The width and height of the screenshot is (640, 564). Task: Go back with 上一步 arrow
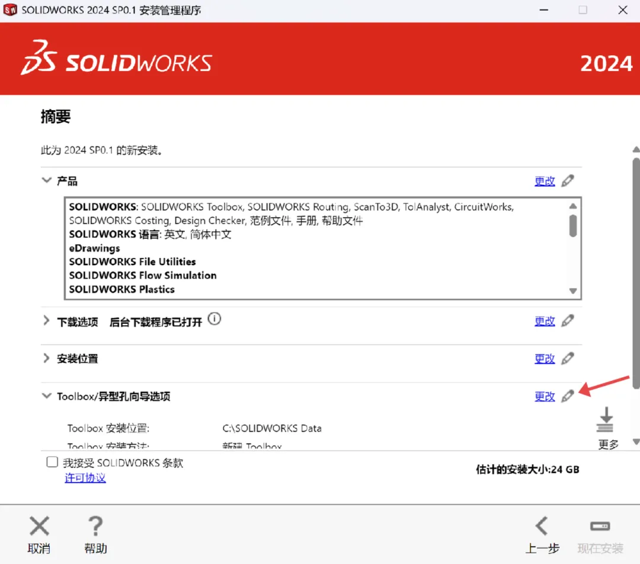542,525
